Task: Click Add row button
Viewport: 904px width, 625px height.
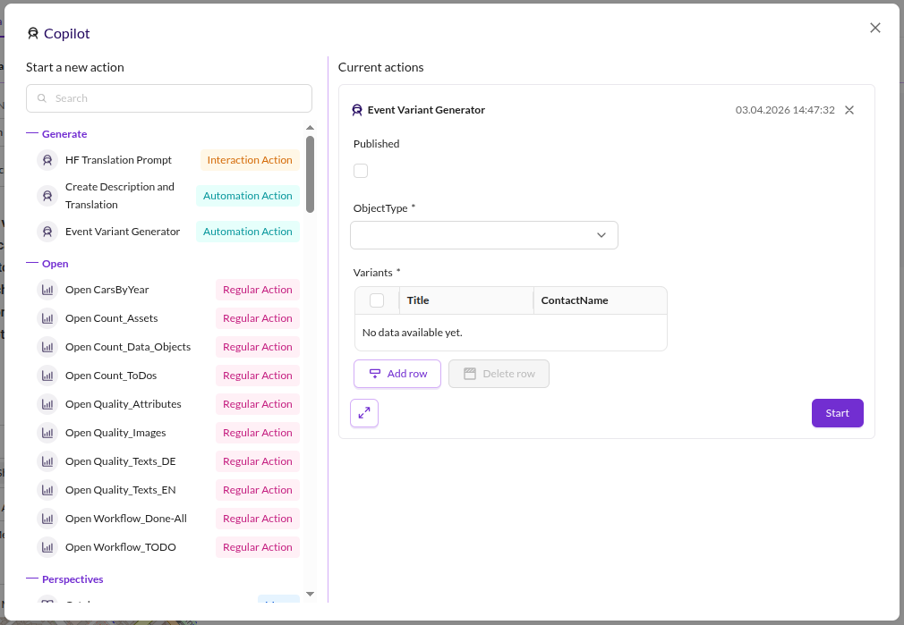Action: coord(397,374)
